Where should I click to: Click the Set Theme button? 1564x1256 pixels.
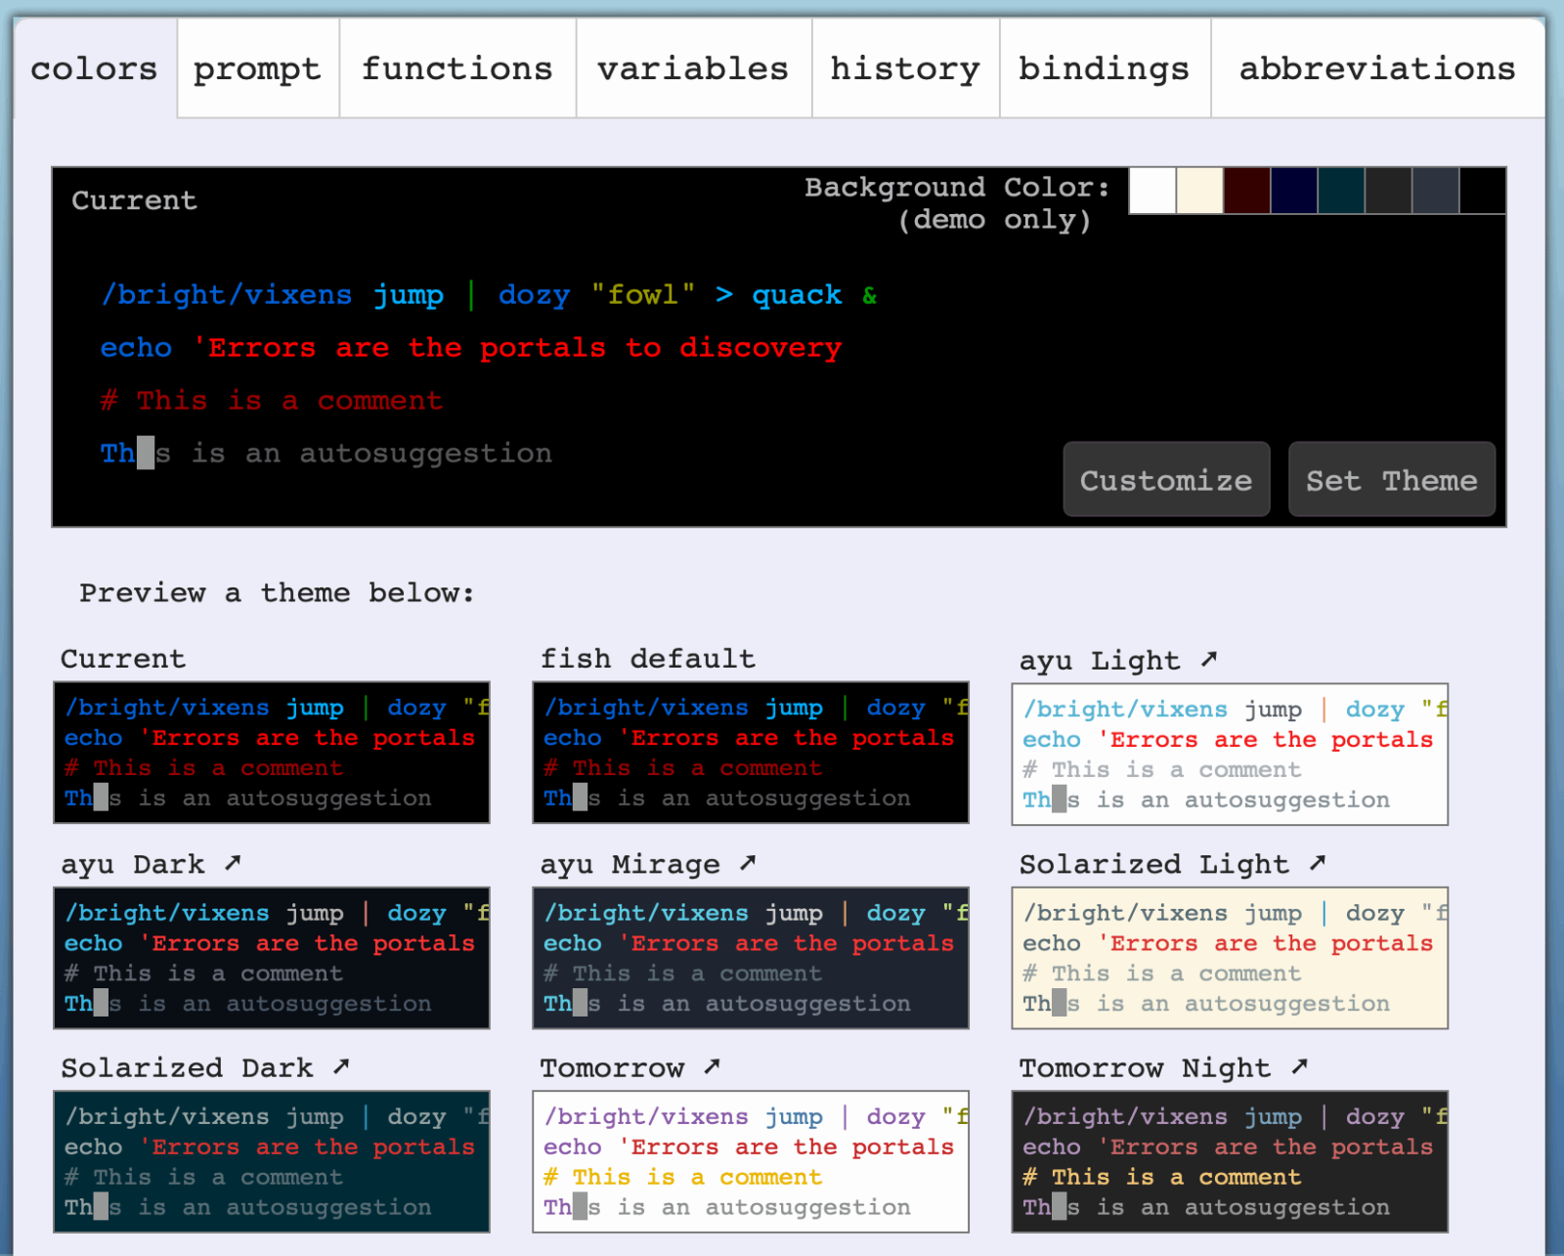(x=1391, y=479)
